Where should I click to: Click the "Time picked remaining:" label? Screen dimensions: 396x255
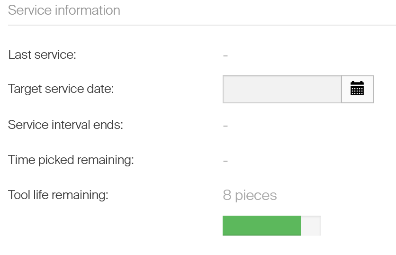tap(71, 160)
